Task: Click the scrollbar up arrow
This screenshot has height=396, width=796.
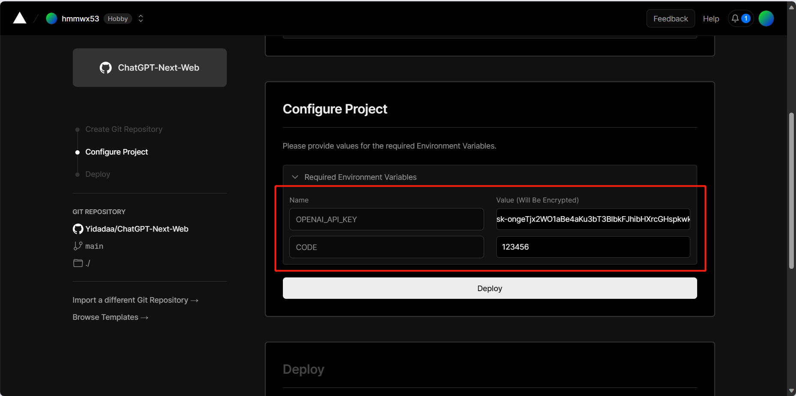Action: 791,7
